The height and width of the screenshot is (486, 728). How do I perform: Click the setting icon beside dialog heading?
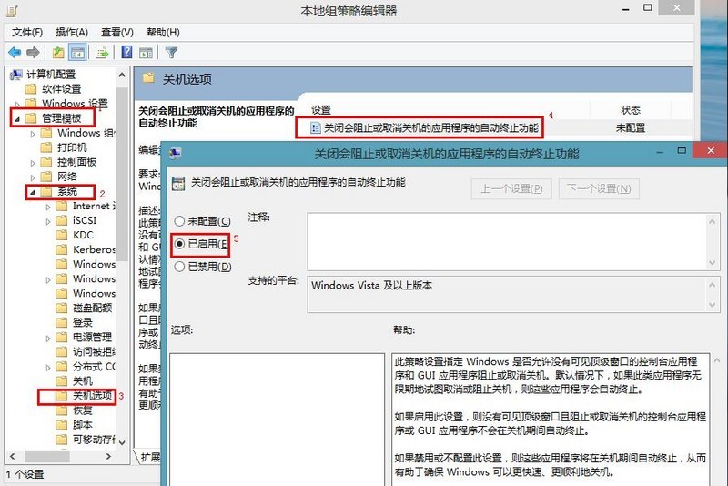[x=178, y=184]
